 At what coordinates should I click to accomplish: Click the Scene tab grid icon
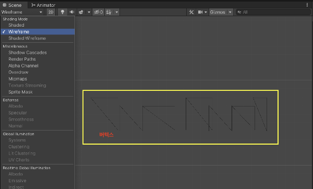[4, 5]
